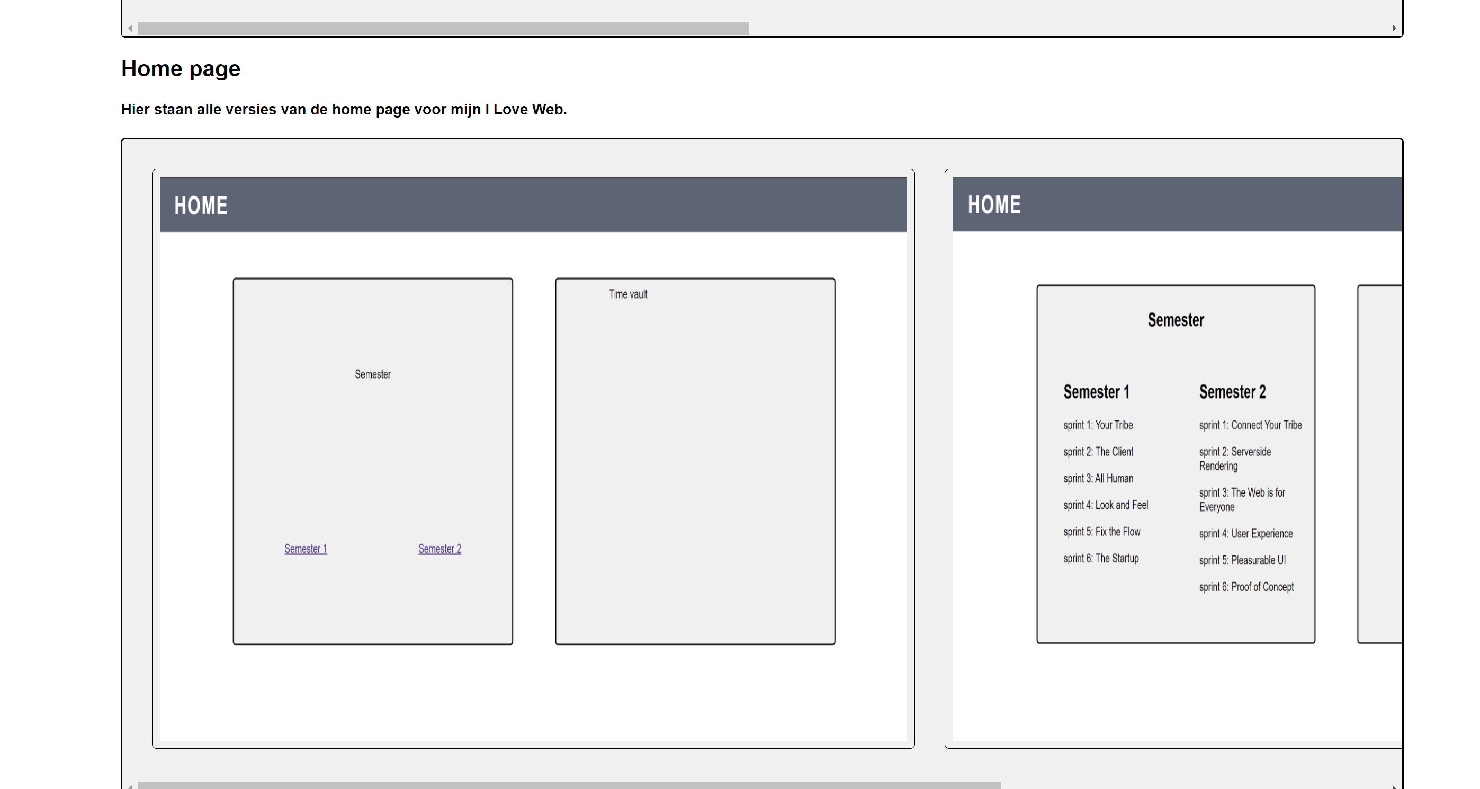Click 'sprint 6: The Startup'
Image resolution: width=1480 pixels, height=789 pixels.
(x=1101, y=559)
